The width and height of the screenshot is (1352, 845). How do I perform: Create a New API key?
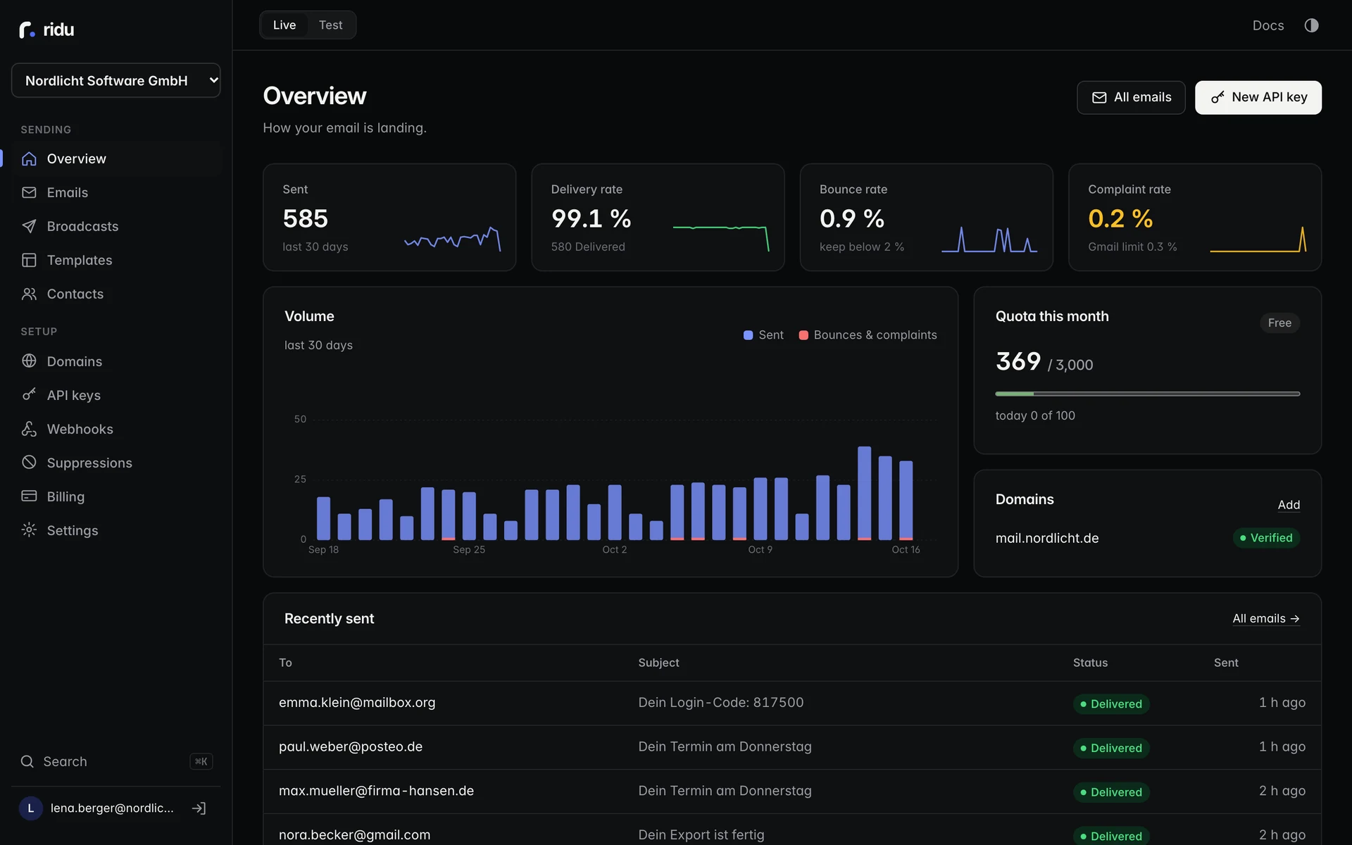pos(1258,97)
